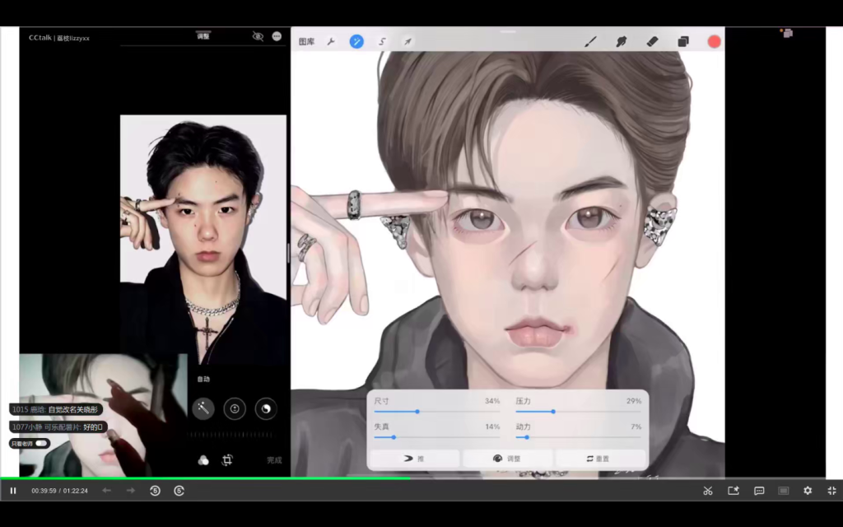Screen dimensions: 843x527
Task: Select the Smudge finger tool
Action: click(x=622, y=41)
